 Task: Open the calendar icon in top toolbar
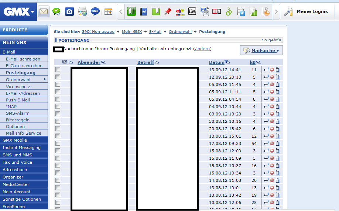108,12
